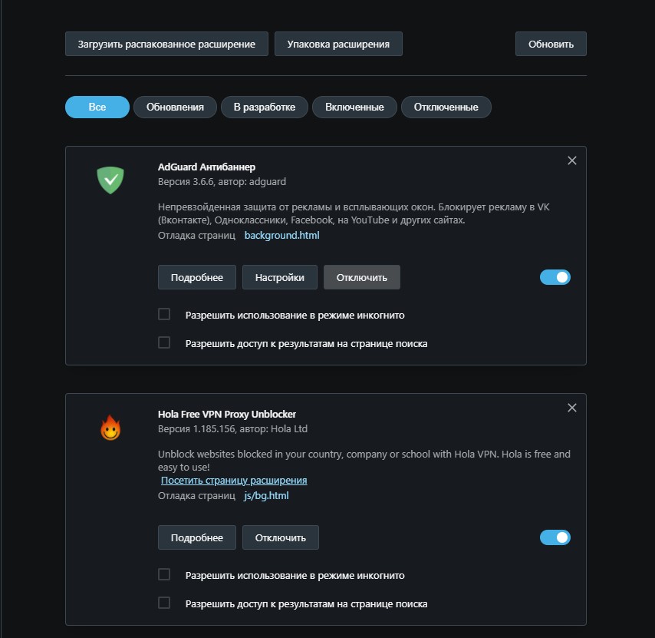Enable AdGuard search page results access checkbox
This screenshot has width=655, height=638.
(x=164, y=342)
